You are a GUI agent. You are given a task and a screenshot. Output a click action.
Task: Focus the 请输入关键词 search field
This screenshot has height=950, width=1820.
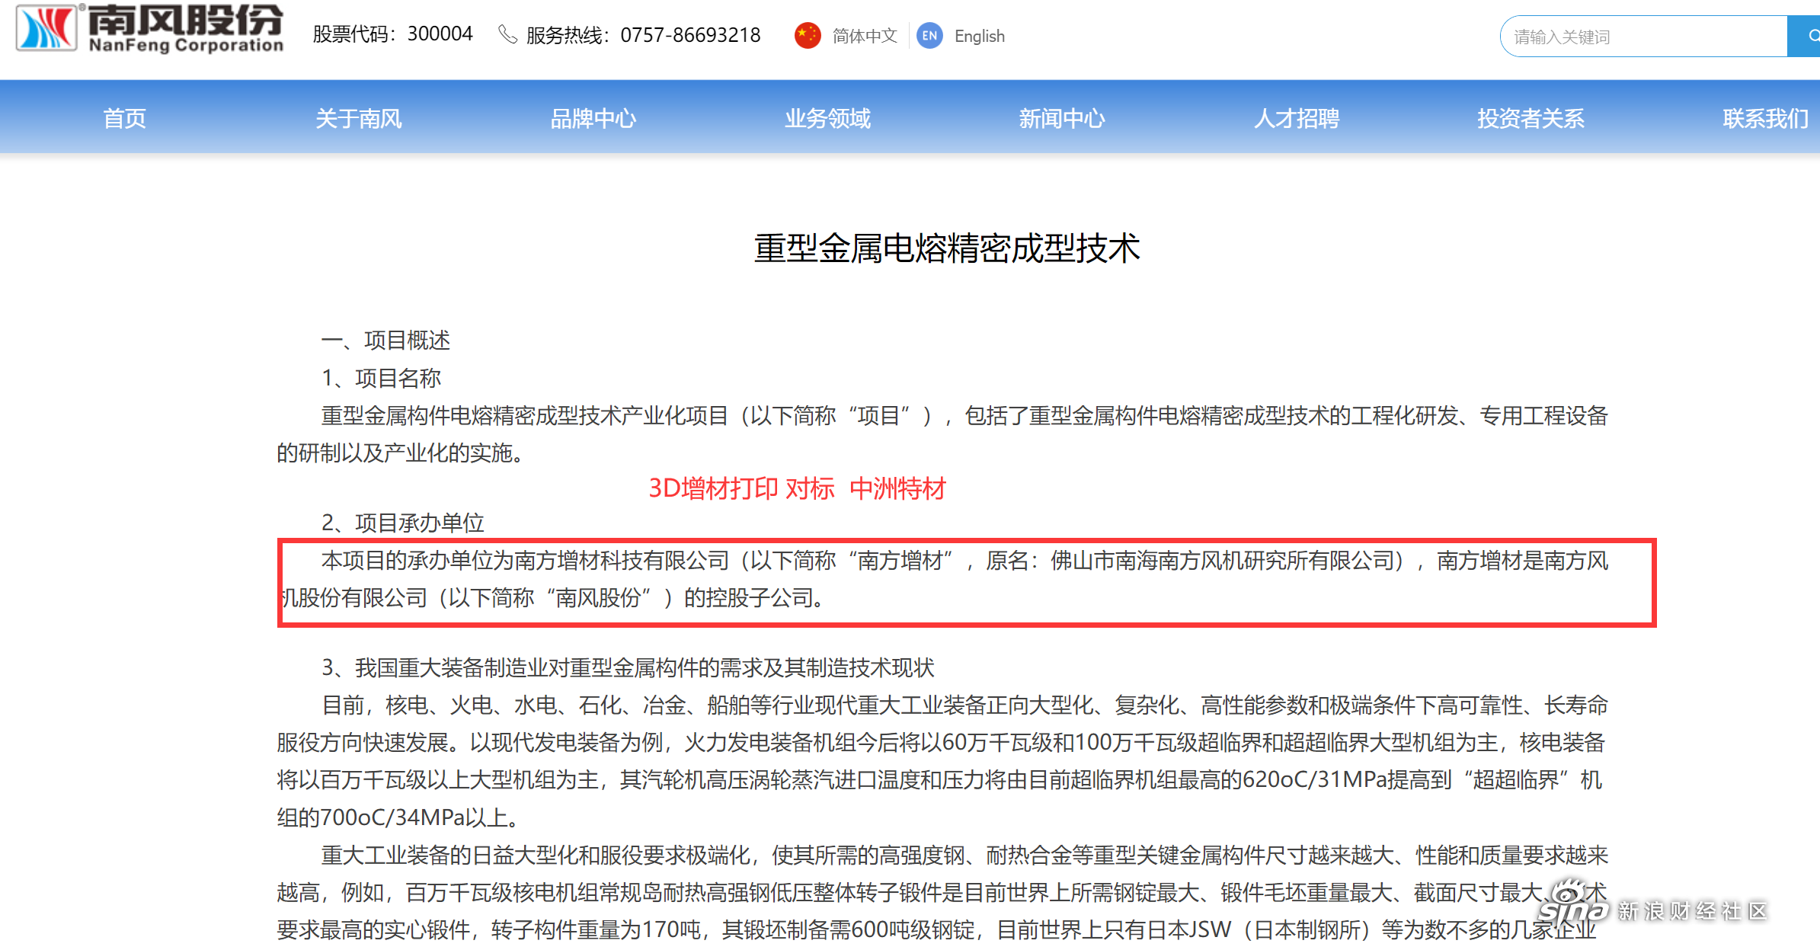tap(1646, 36)
